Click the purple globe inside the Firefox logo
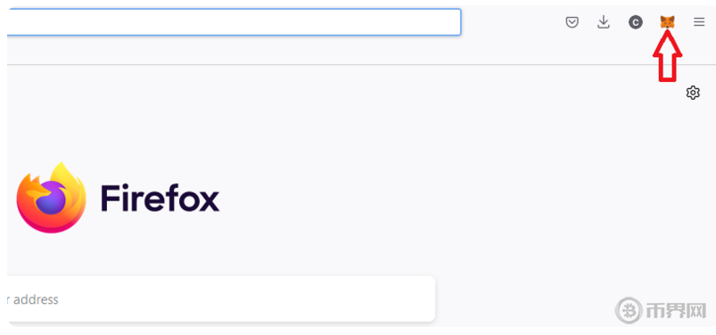 tap(49, 197)
